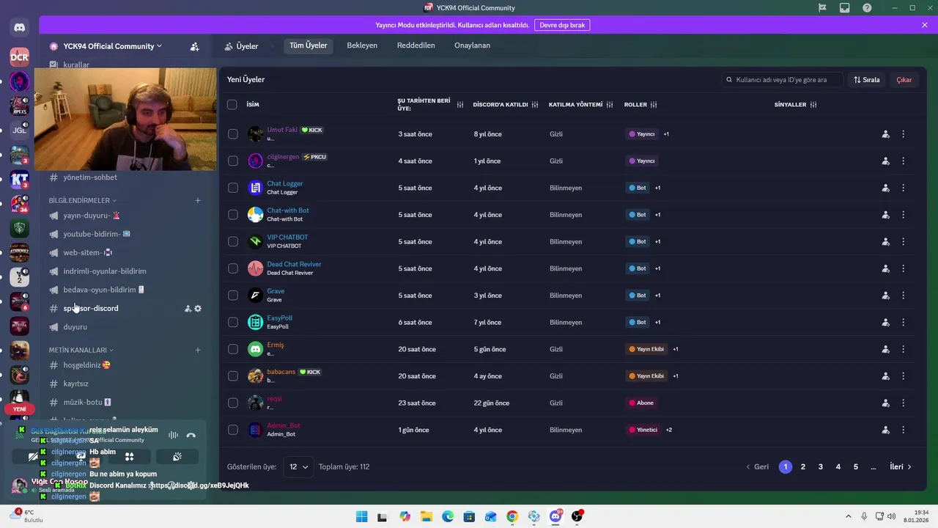The width and height of the screenshot is (938, 528).
Task: Open more options for Admin_Bot row
Action: tap(903, 430)
